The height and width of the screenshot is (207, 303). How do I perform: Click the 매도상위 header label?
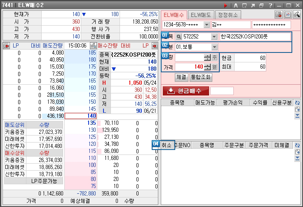point(15,125)
